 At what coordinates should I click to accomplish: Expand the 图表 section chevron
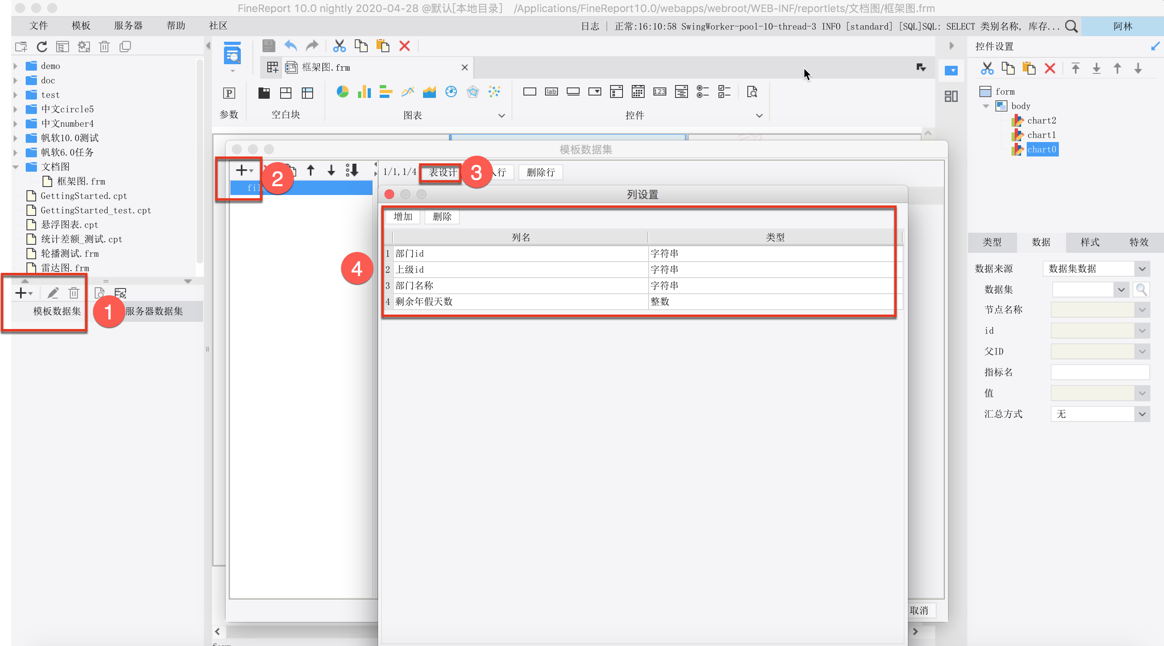[x=502, y=116]
